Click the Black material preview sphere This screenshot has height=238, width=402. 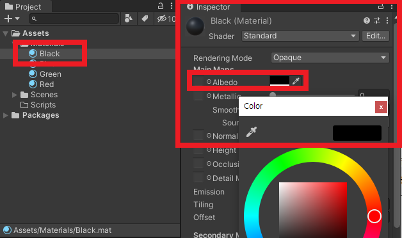tap(195, 26)
